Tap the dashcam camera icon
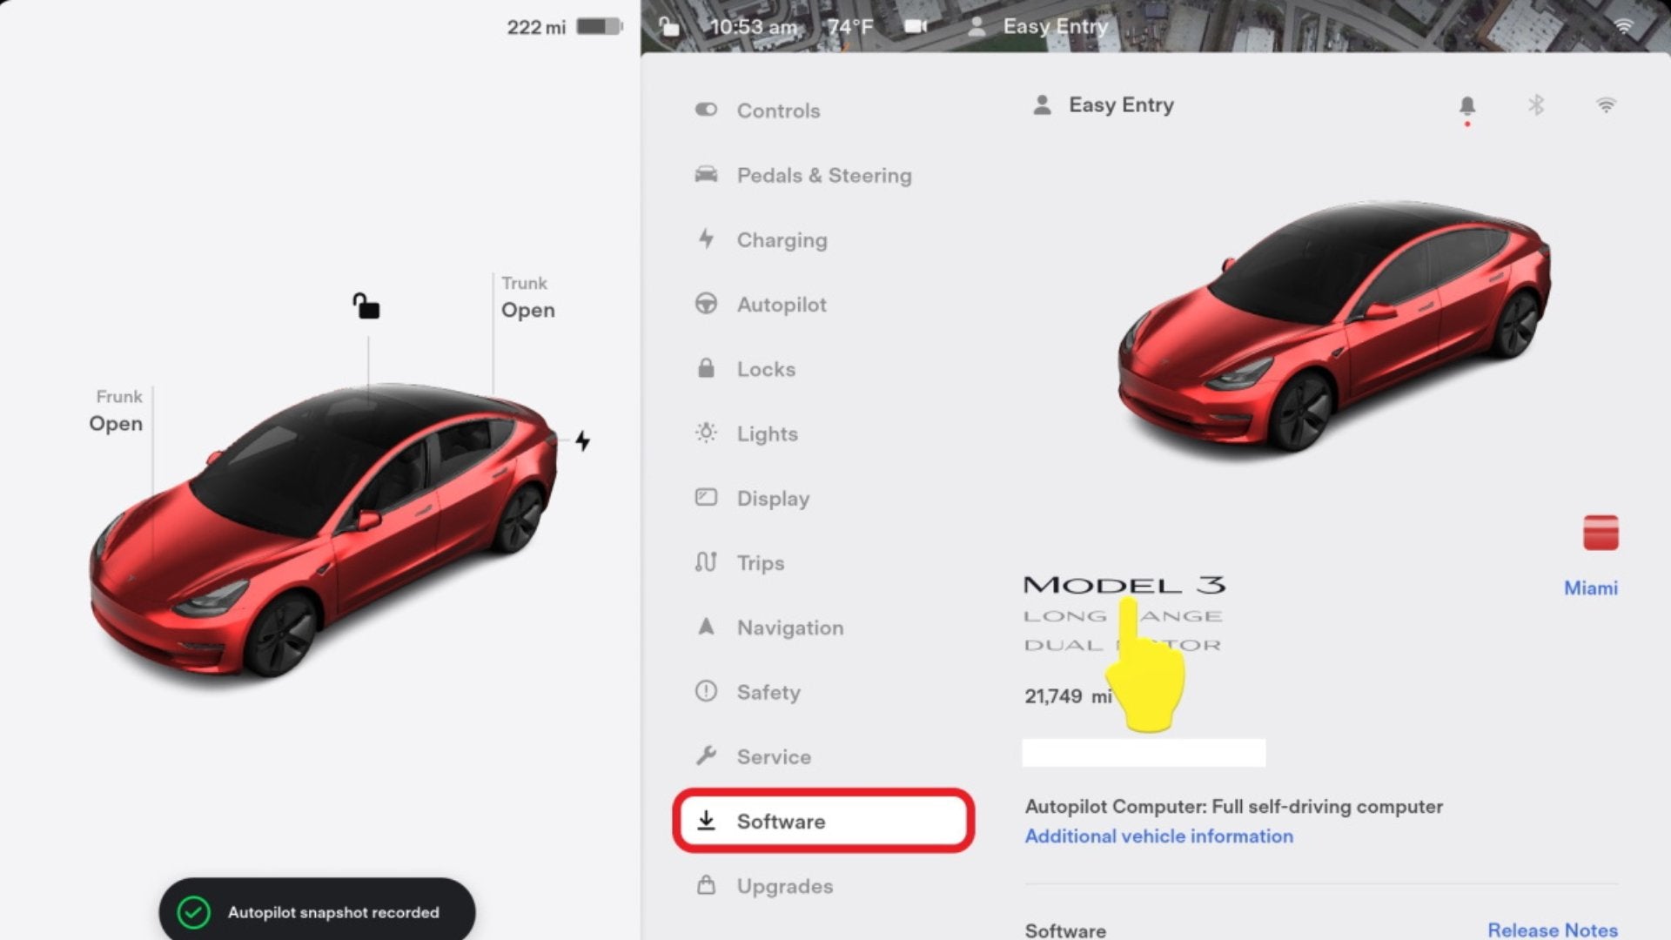Viewport: 1671px width, 940px height. click(x=915, y=27)
